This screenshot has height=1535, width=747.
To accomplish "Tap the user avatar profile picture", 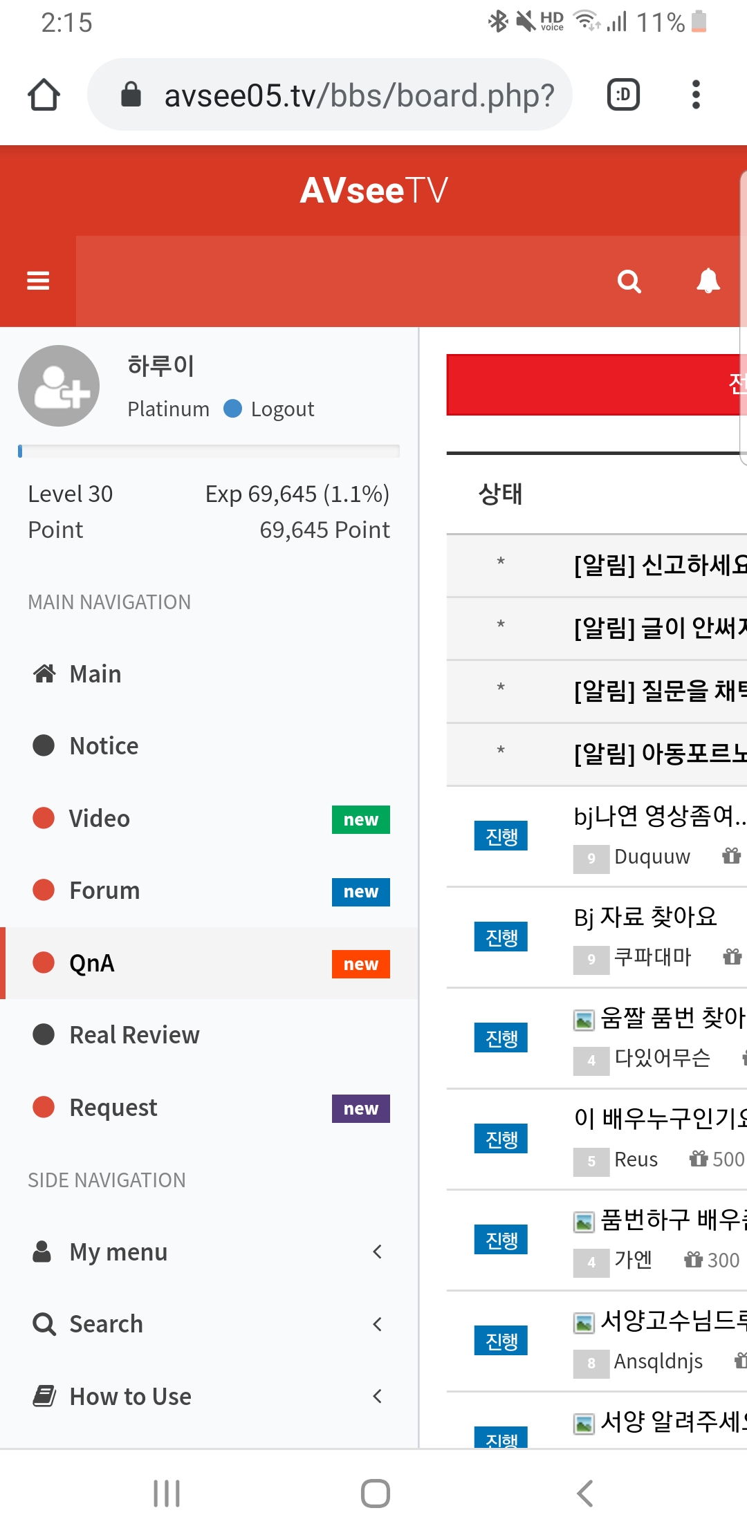I will [59, 386].
